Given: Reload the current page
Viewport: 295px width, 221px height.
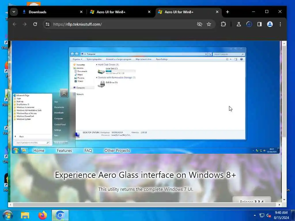Looking at the screenshot, I should (35, 24).
